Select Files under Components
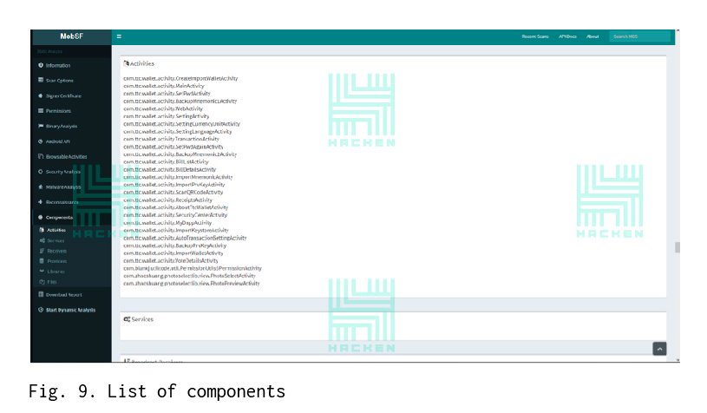This screenshot has width=707, height=413. tap(52, 282)
